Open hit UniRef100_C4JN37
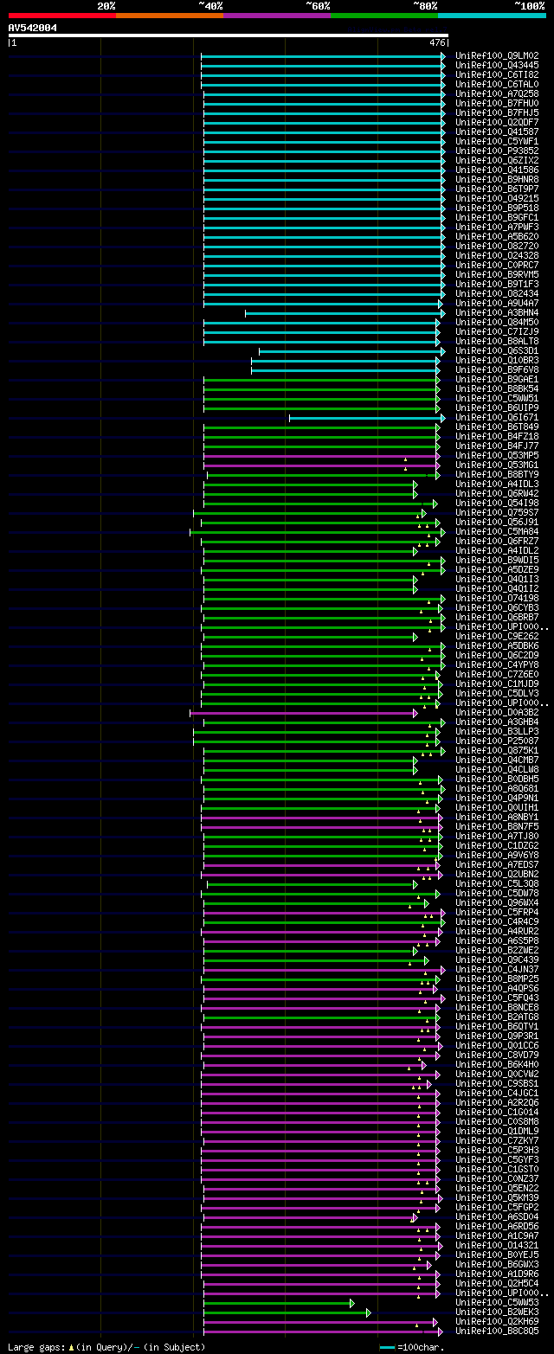Viewport: 554px width, 1354px height. [497, 969]
